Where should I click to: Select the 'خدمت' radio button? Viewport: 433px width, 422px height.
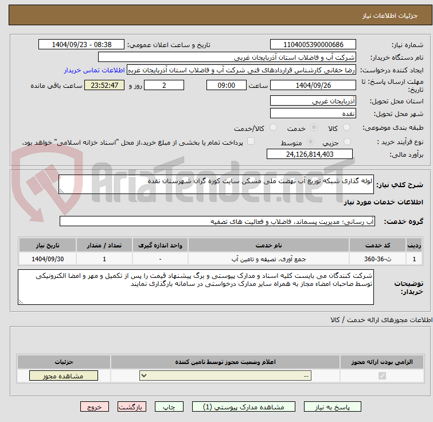314,127
